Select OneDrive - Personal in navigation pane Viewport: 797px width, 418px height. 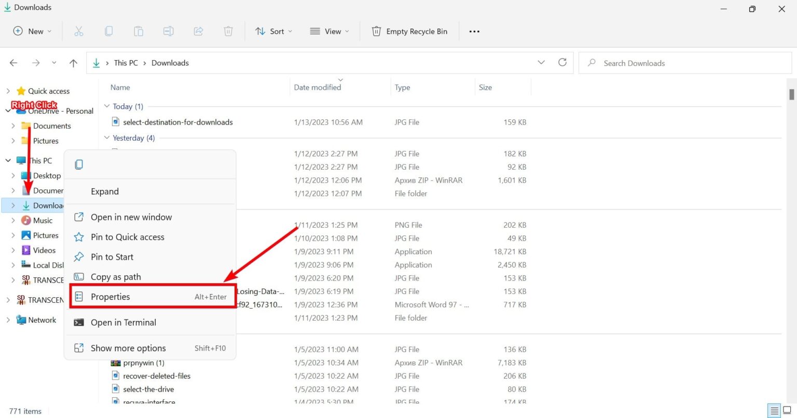[60, 111]
